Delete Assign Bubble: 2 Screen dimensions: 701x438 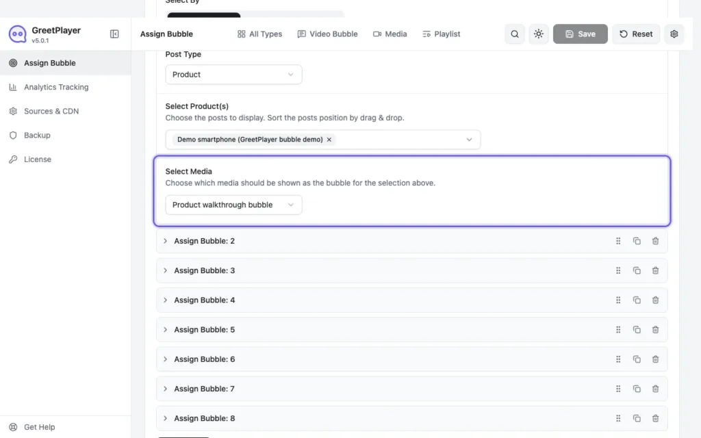[655, 241]
